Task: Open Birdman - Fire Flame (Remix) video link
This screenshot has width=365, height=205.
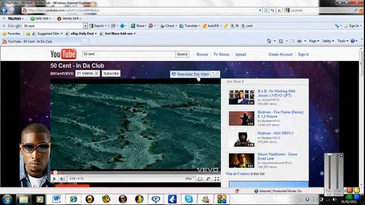Action: 280,114
